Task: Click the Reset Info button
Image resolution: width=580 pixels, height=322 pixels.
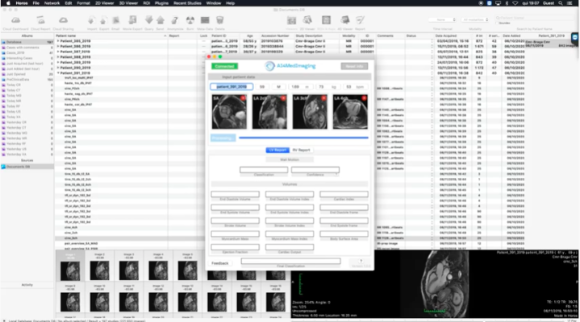Action: click(353, 66)
